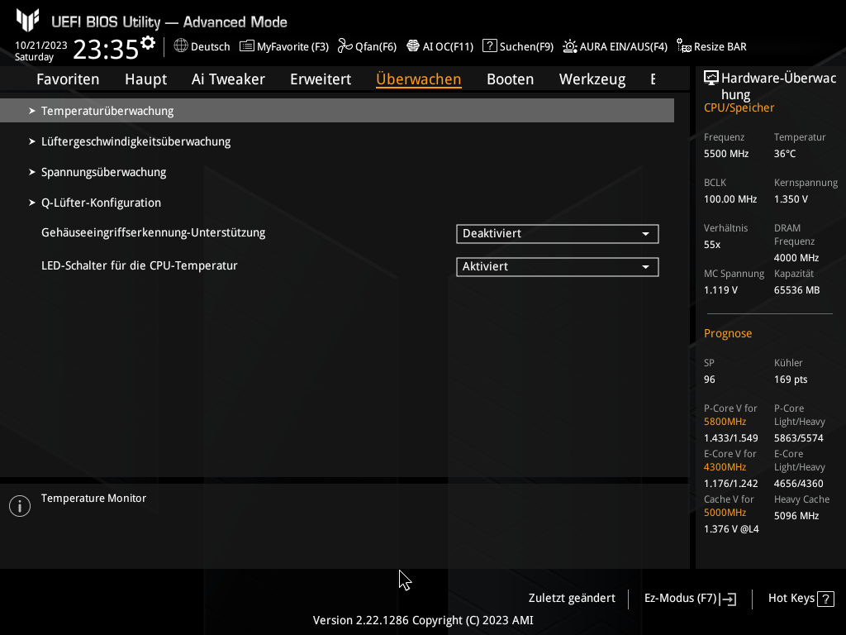Expand Temperaturüberwachung submenu
The width and height of the screenshot is (846, 635).
pos(107,111)
